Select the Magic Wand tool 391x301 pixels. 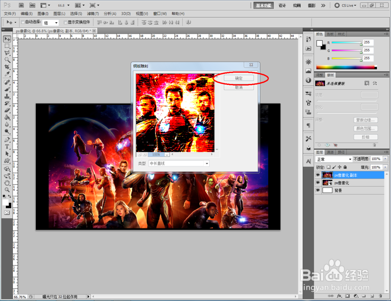point(7,60)
